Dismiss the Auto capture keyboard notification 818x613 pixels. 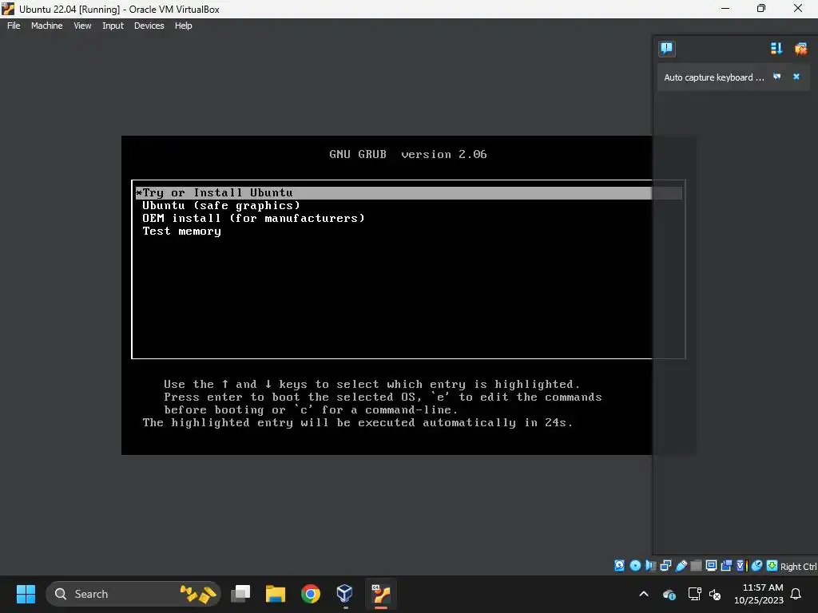click(796, 77)
